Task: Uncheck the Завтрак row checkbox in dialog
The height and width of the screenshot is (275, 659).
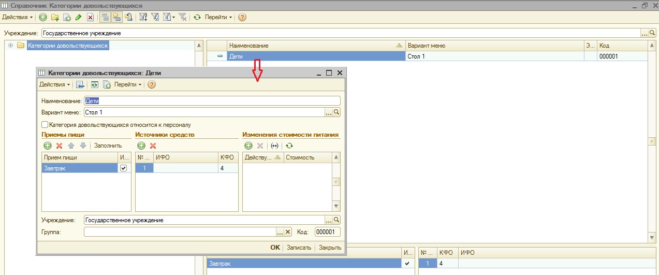Action: 123,168
